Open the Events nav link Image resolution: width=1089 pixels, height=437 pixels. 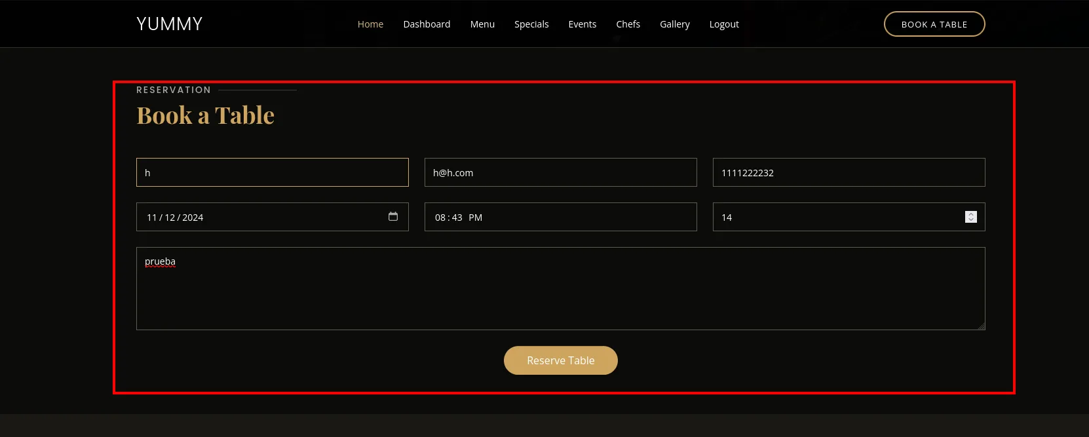583,24
